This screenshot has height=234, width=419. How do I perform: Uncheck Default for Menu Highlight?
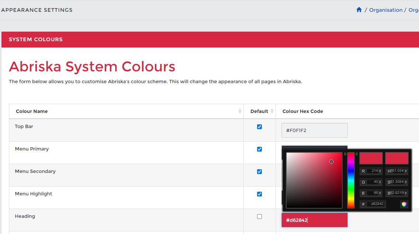259,194
